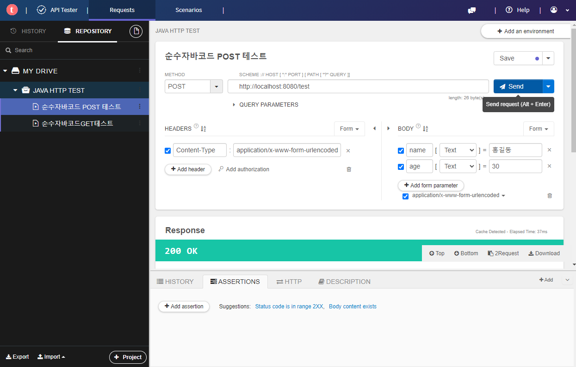
Task: Open the headers Form dropdown
Action: click(349, 129)
